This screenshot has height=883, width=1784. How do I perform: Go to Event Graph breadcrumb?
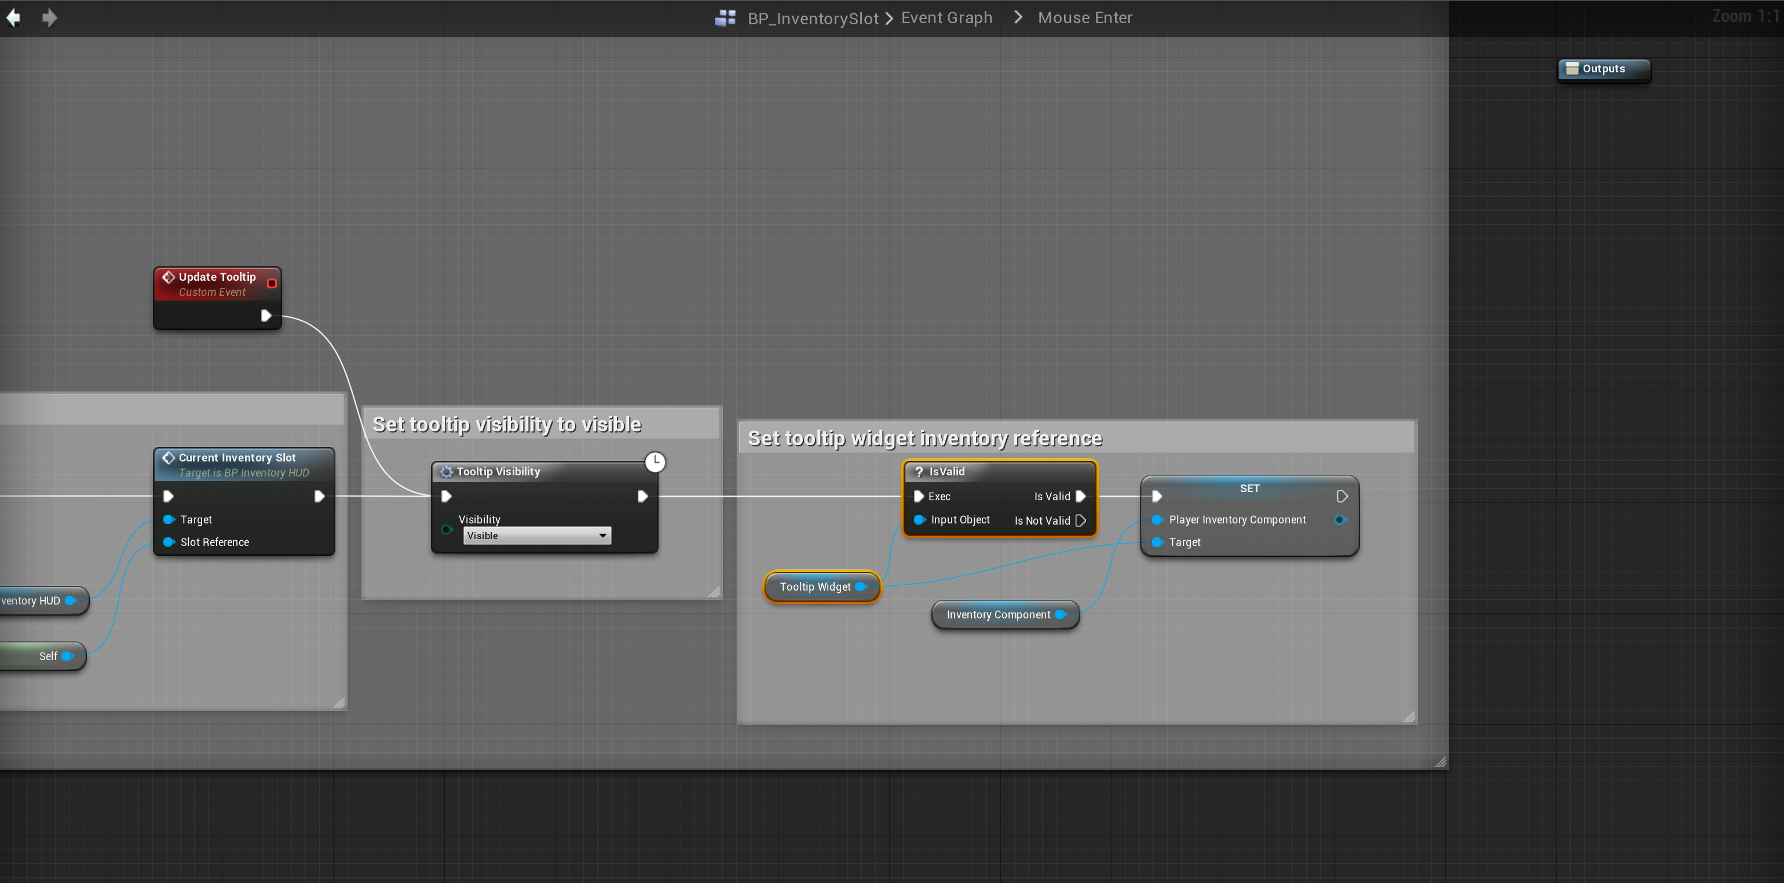946,18
